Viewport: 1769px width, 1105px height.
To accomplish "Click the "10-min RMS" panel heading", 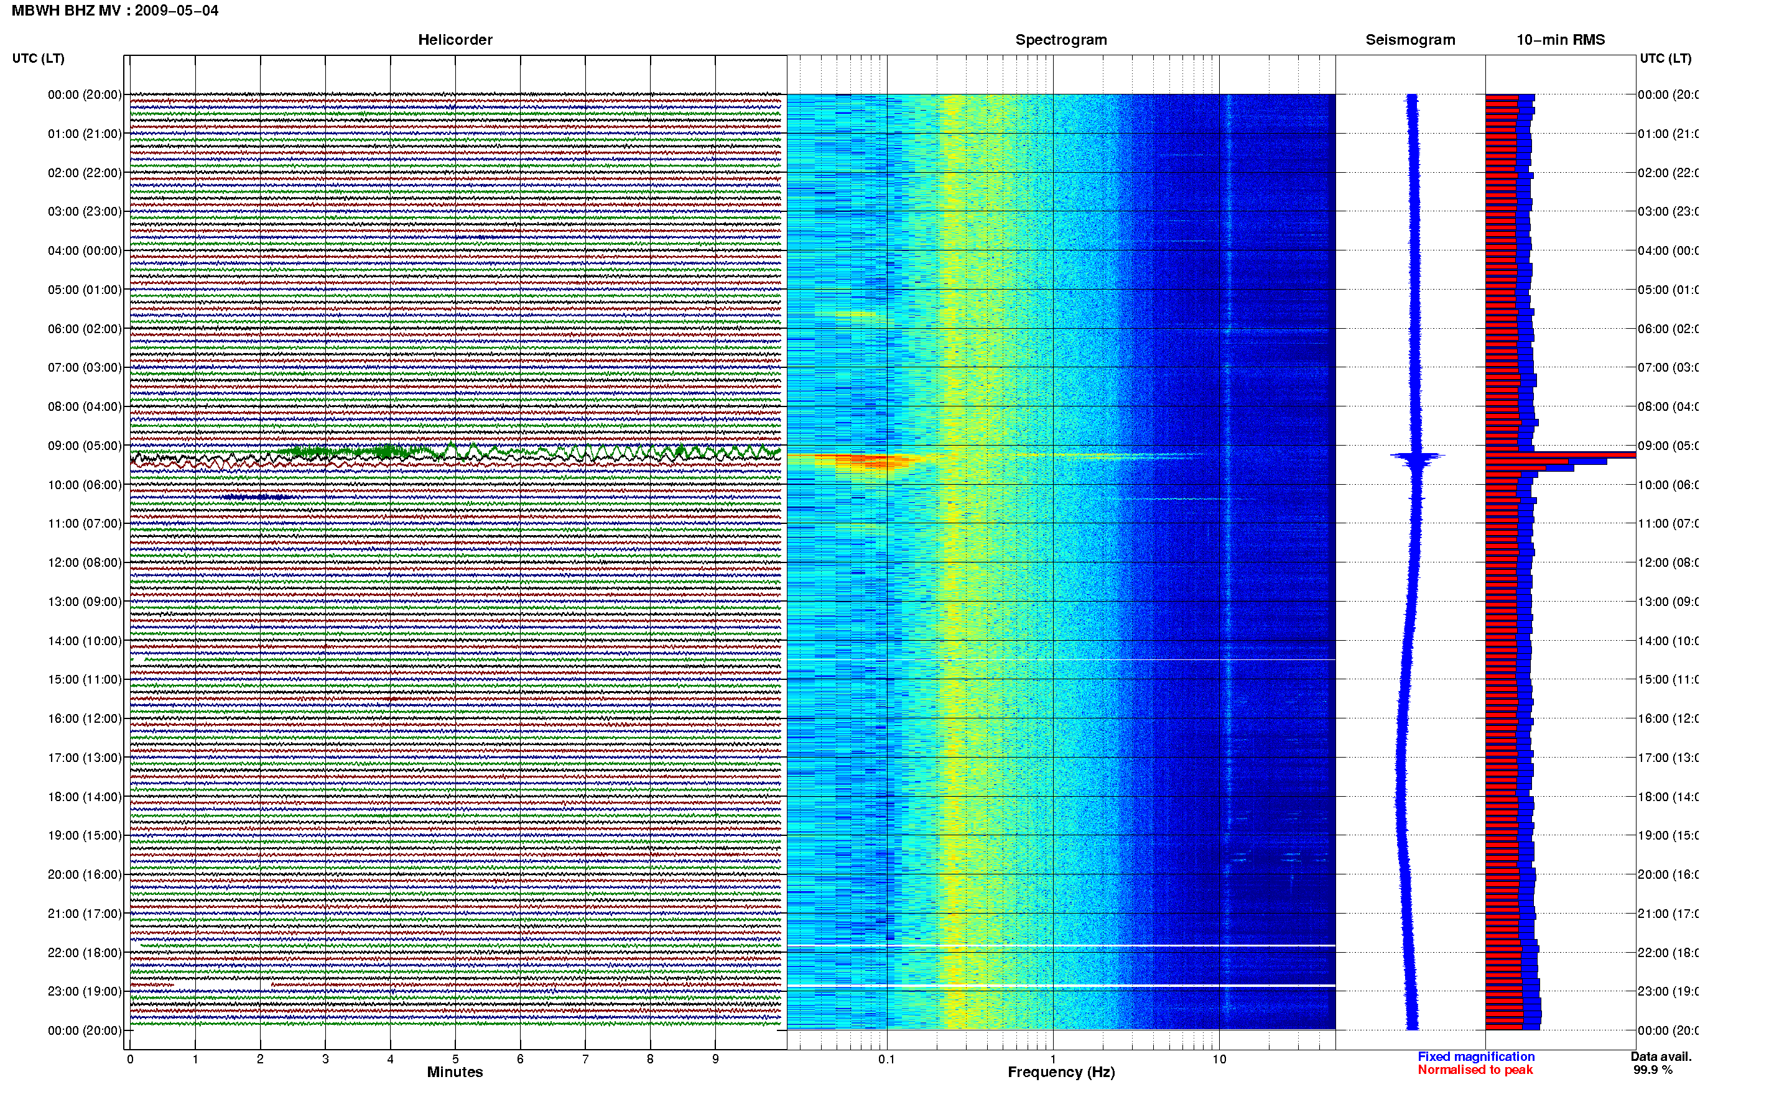I will [1561, 40].
